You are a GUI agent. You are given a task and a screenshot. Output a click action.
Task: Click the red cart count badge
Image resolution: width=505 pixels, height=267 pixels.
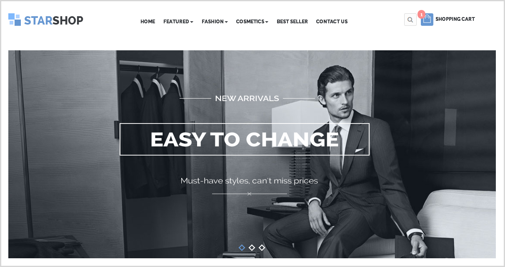click(421, 15)
